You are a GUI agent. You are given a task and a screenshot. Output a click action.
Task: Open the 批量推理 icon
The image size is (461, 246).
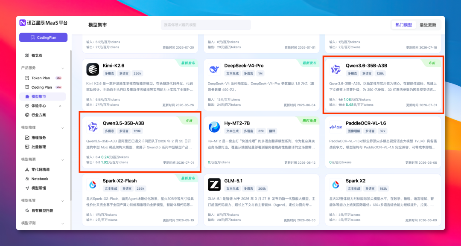(x=27, y=147)
